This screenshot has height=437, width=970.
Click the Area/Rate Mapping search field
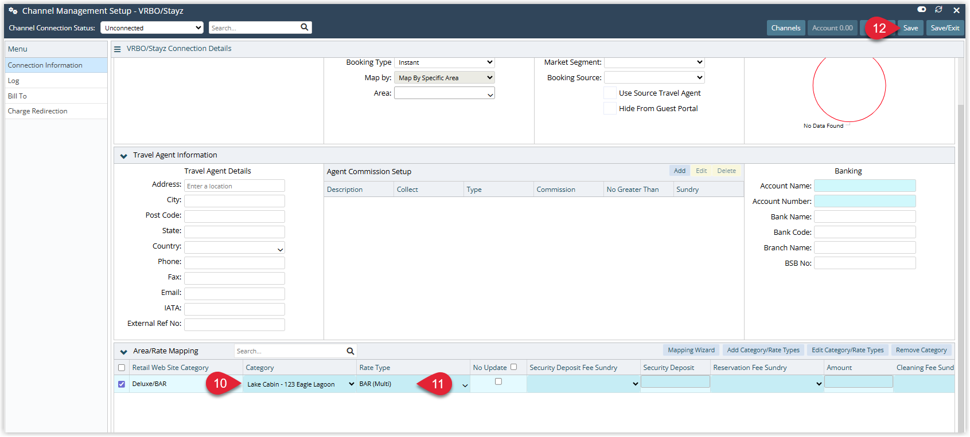tap(290, 351)
